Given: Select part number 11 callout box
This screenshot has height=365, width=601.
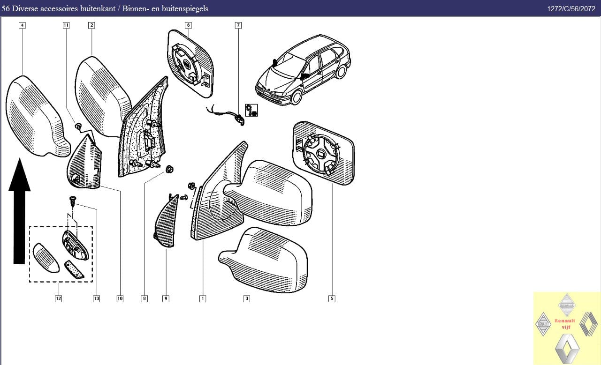Looking at the screenshot, I should click(66, 25).
